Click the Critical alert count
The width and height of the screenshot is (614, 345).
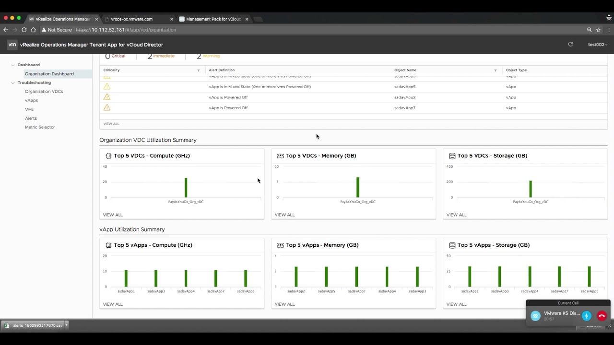point(115,56)
